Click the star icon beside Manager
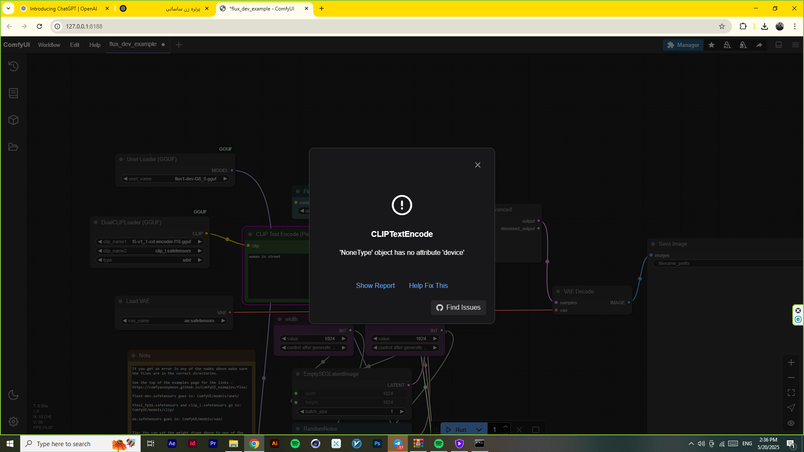Screen dimensions: 804x452 pyautogui.click(x=711, y=45)
